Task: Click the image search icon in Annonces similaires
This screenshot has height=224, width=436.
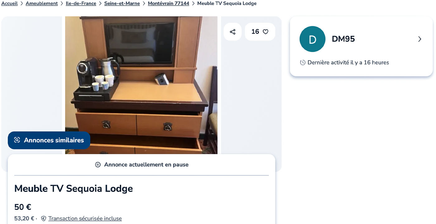Action: pos(17,140)
